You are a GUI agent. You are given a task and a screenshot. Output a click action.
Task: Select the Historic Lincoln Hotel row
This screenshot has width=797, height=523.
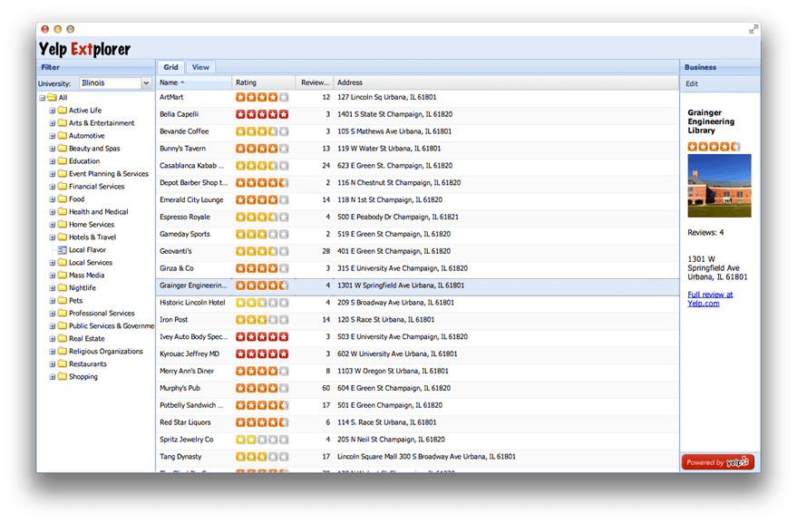point(417,303)
